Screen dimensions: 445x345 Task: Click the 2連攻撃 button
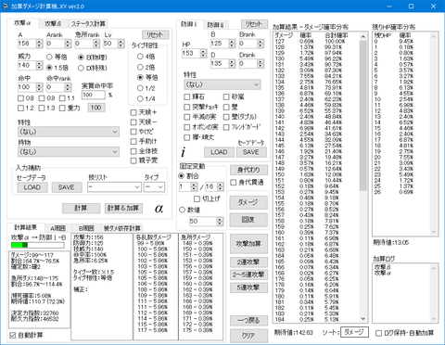pyautogui.click(x=248, y=262)
